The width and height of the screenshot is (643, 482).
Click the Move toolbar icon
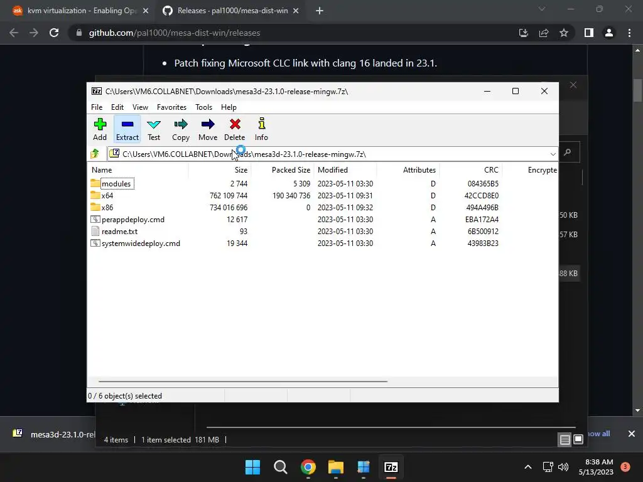point(208,124)
